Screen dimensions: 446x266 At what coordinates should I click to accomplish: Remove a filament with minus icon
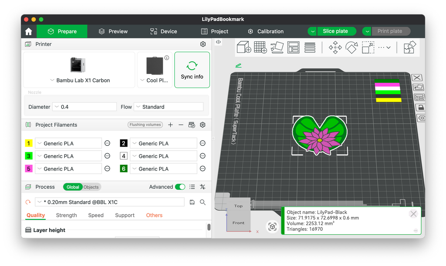[x=181, y=125]
